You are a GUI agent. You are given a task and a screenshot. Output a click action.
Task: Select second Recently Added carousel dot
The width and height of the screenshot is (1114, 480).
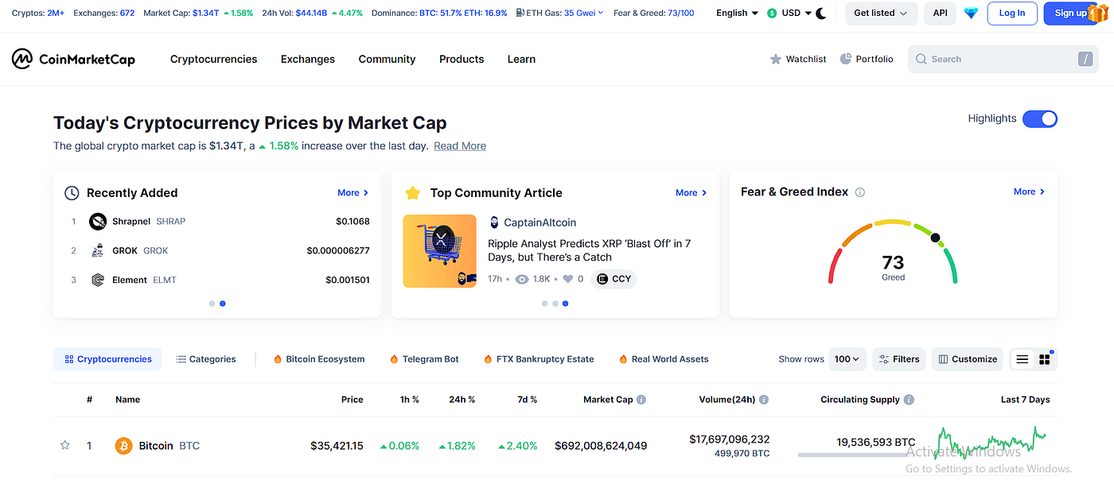[223, 304]
